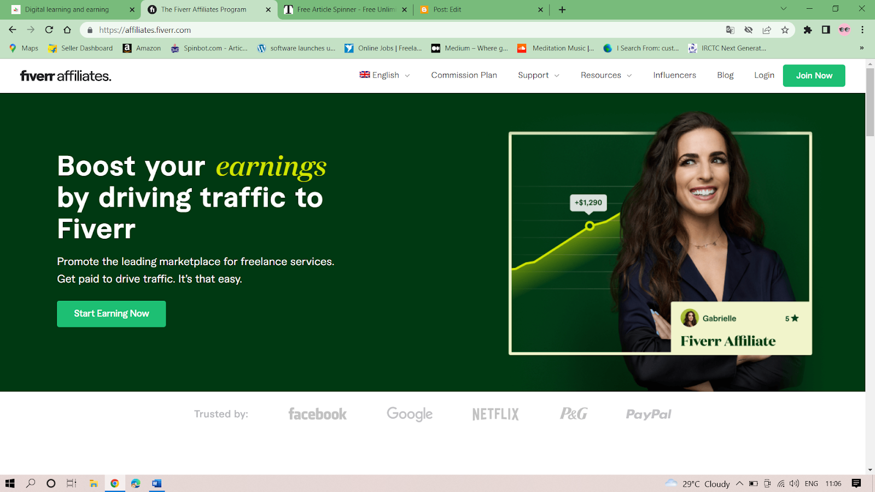Click Gabrielle's Fiverr Affiliate card
This screenshot has height=492, width=875.
coord(741,329)
